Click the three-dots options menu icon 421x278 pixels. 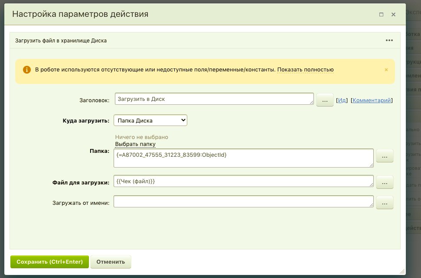pos(389,40)
